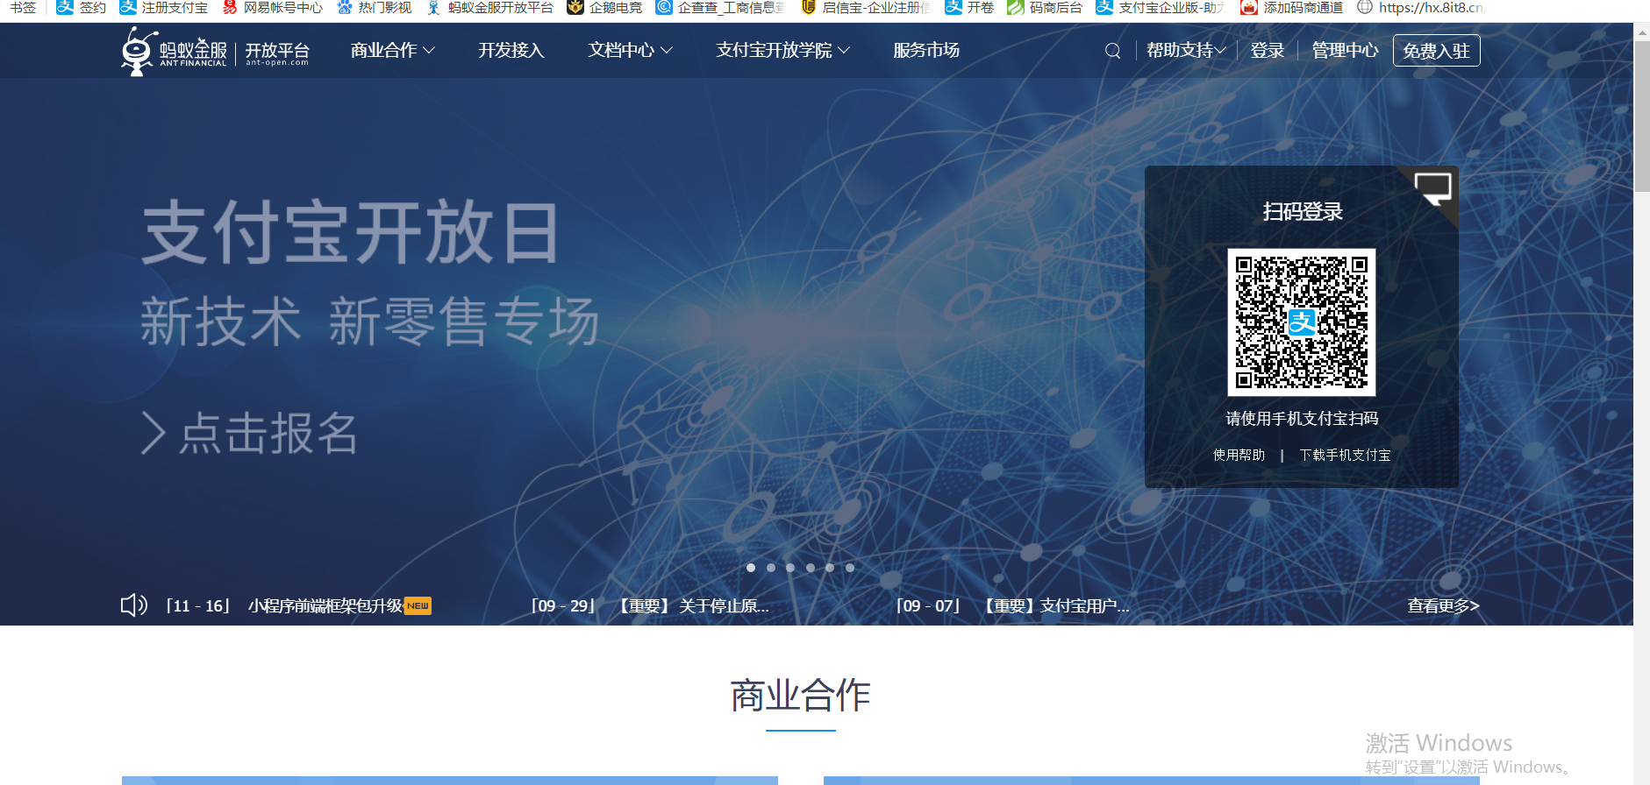Open the 支付宝企业版 bookmark
The width and height of the screenshot is (1650, 785).
1161,8
